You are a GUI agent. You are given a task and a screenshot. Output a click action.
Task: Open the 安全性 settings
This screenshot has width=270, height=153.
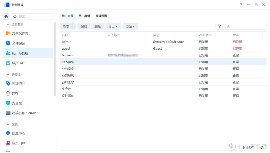pos(17,103)
